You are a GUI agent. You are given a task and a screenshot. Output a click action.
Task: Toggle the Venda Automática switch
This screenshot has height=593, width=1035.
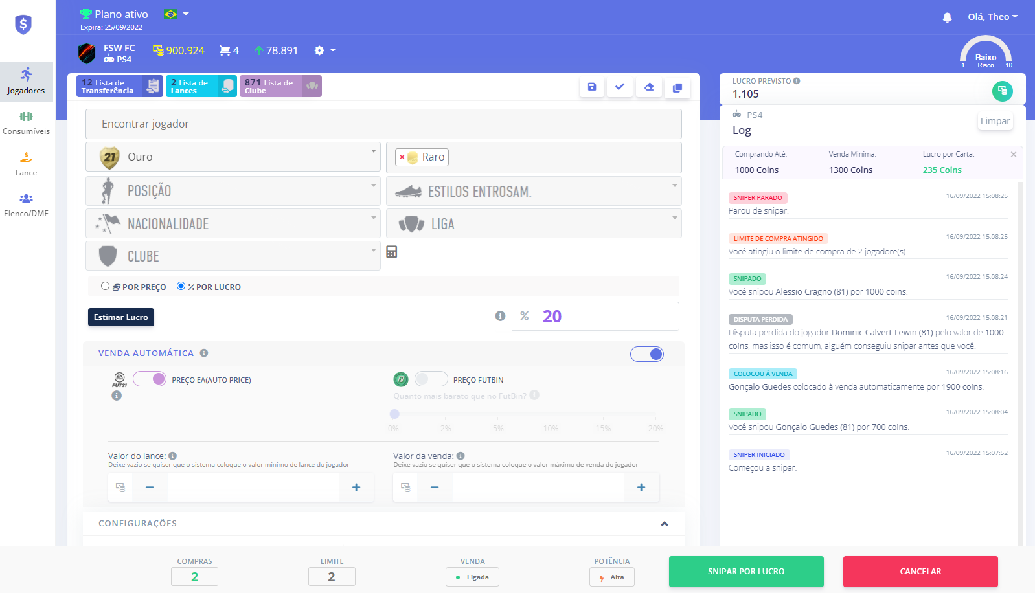(646, 354)
